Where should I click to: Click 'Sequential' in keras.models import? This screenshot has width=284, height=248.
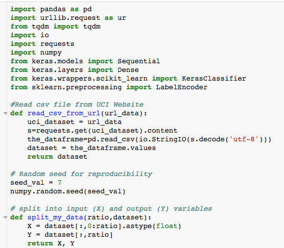tap(139, 61)
